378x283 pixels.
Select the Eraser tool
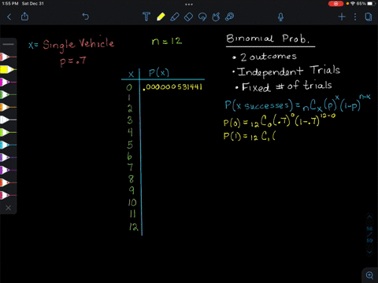tap(188, 17)
